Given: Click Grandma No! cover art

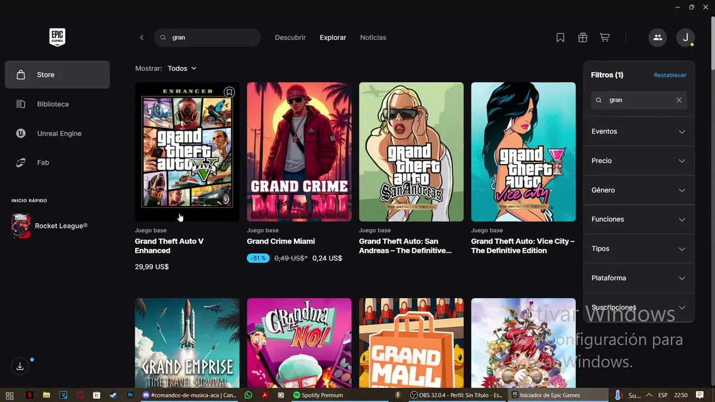Looking at the screenshot, I should tap(299, 343).
